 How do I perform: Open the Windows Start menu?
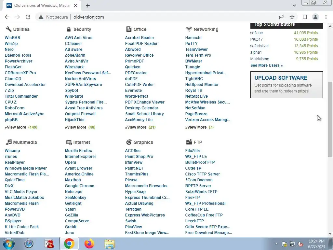tap(9, 243)
